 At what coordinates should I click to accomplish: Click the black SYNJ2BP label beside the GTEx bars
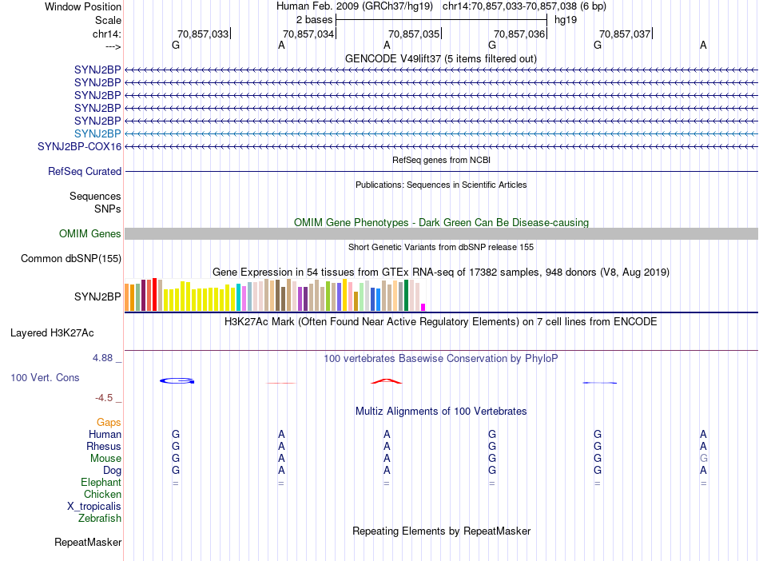pos(97,296)
